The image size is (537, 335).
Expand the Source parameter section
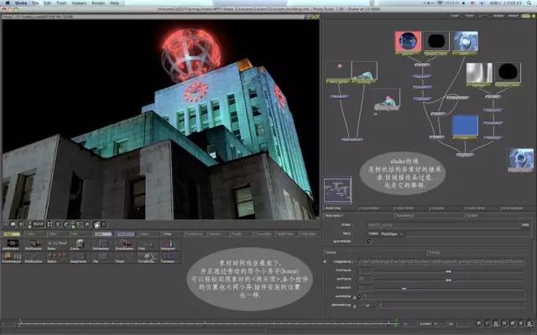pos(375,252)
